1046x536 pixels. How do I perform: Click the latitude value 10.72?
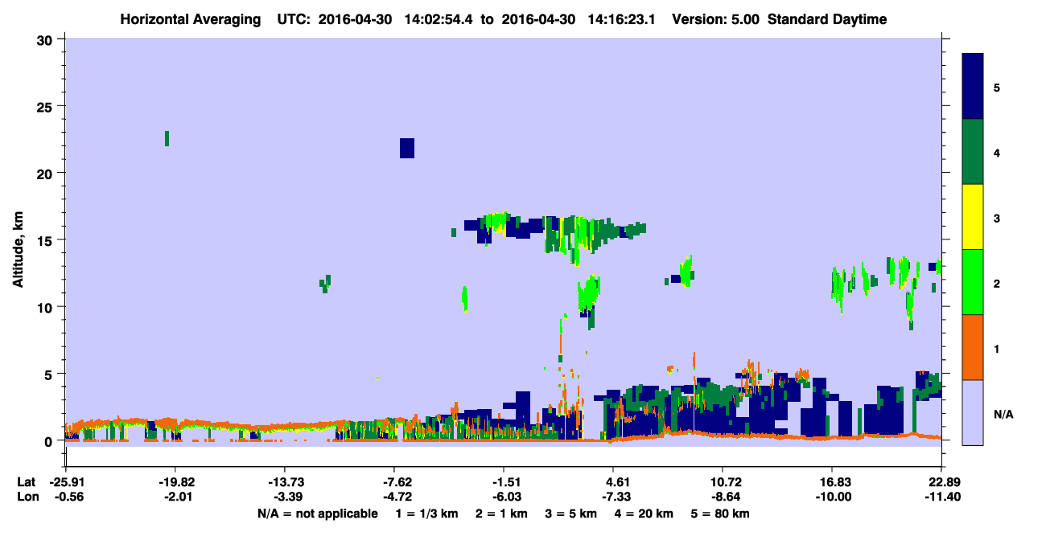click(x=723, y=482)
